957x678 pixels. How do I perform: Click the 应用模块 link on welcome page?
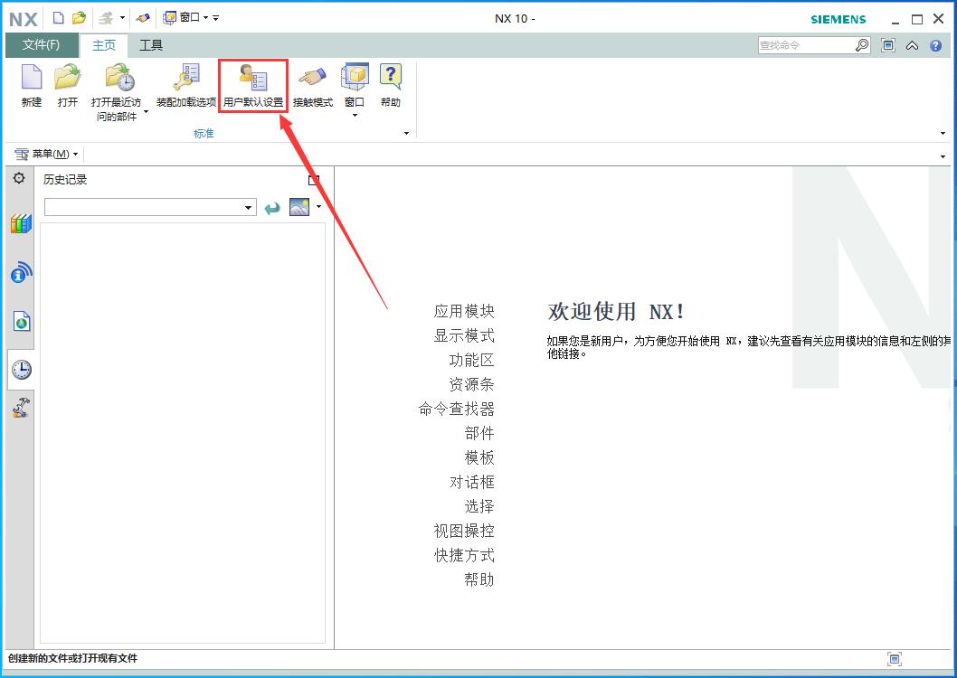pyautogui.click(x=464, y=311)
